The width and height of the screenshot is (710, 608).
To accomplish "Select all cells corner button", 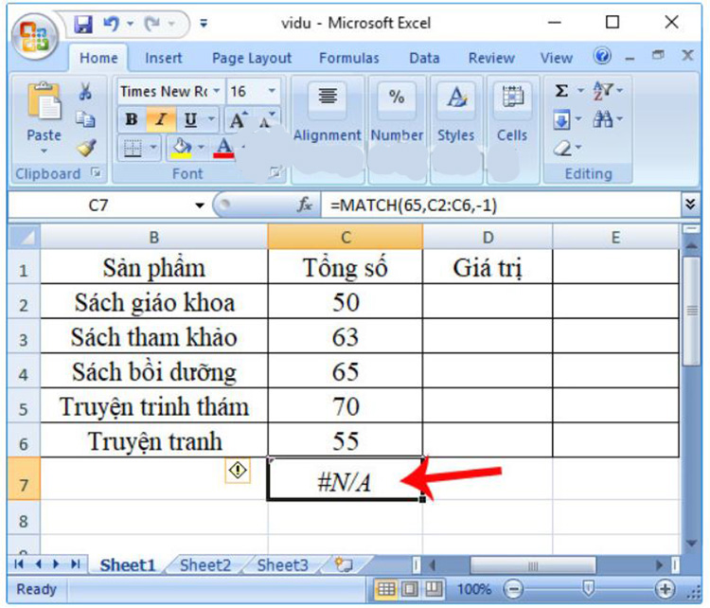I will tap(25, 237).
